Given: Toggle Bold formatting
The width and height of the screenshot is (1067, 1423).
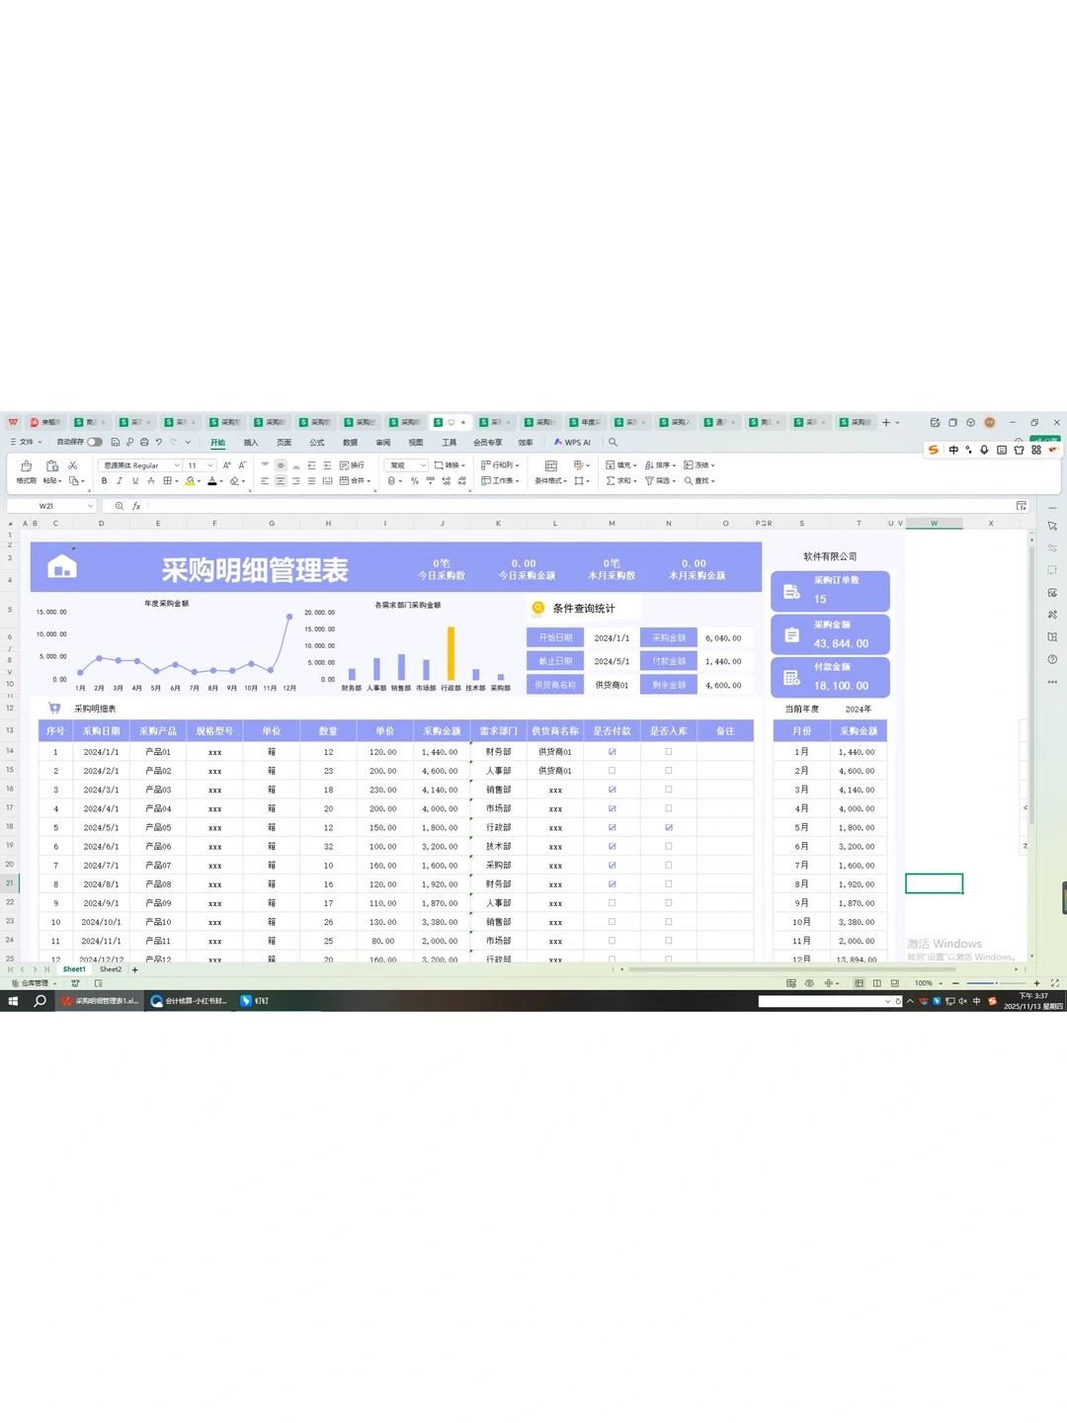Looking at the screenshot, I should [x=104, y=481].
